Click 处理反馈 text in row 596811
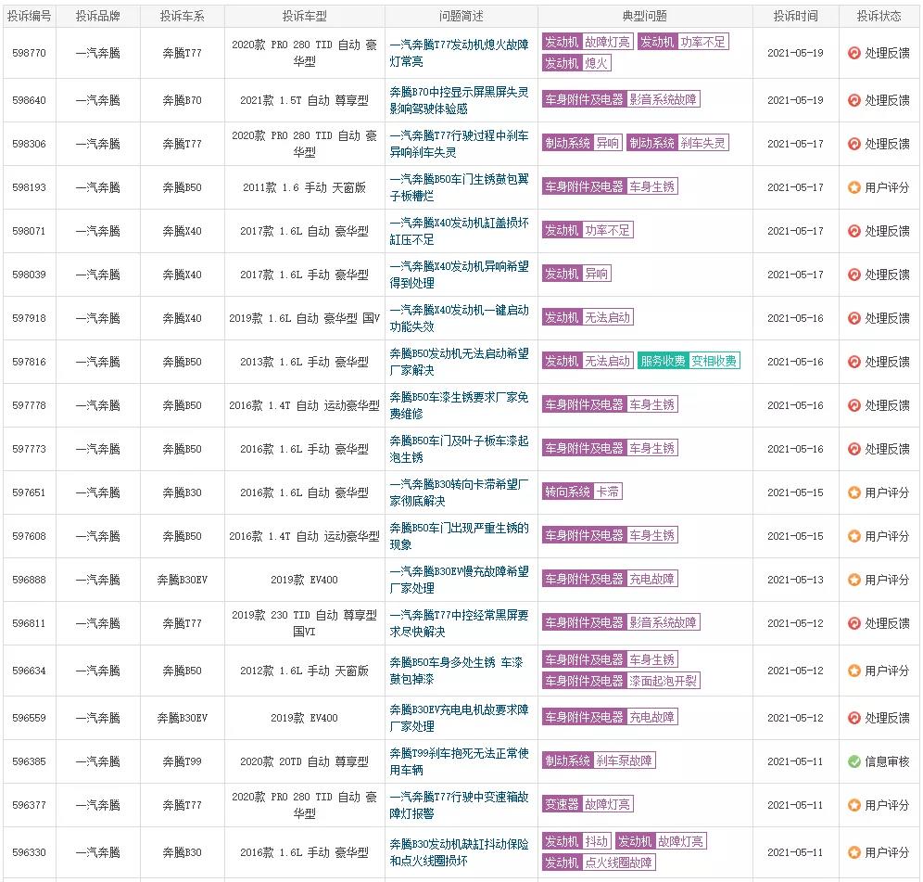The height and width of the screenshot is (882, 923). pos(887,623)
